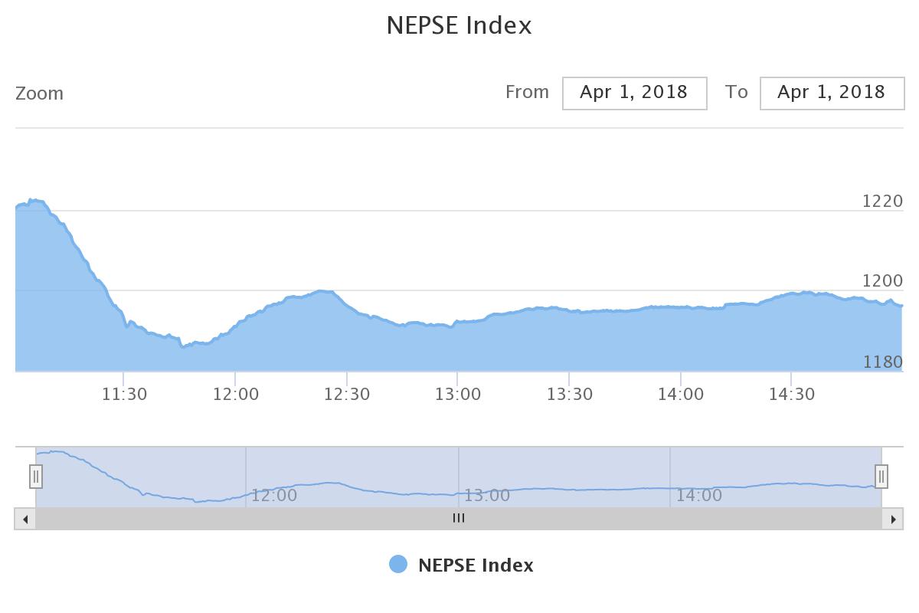Viewport: 919px width, 613px height.
Task: Click the 14:30 x-axis tick label
Action: pyautogui.click(x=792, y=395)
